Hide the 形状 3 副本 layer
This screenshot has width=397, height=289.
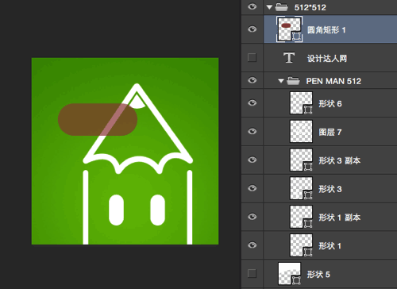coord(252,160)
